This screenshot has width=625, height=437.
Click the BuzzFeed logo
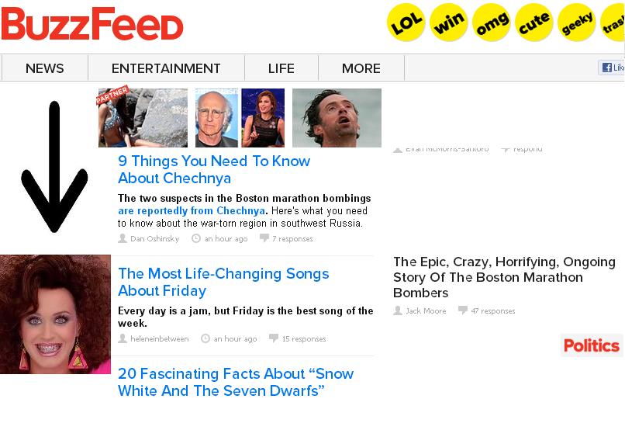(92, 24)
